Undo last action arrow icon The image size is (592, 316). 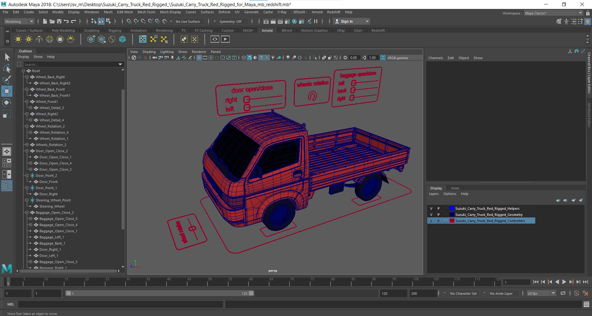(x=66, y=21)
